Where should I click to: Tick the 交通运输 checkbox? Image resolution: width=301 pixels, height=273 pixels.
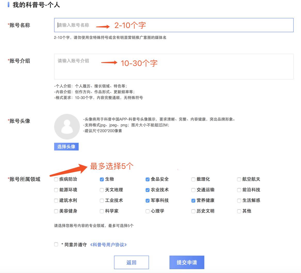(x=193, y=190)
